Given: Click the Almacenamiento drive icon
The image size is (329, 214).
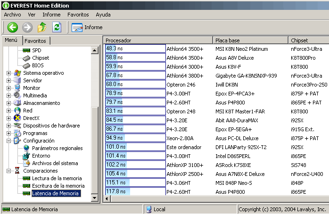Looking at the screenshot, I should click(17, 103).
